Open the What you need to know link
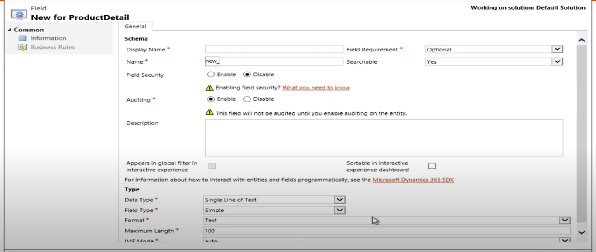 315,87
